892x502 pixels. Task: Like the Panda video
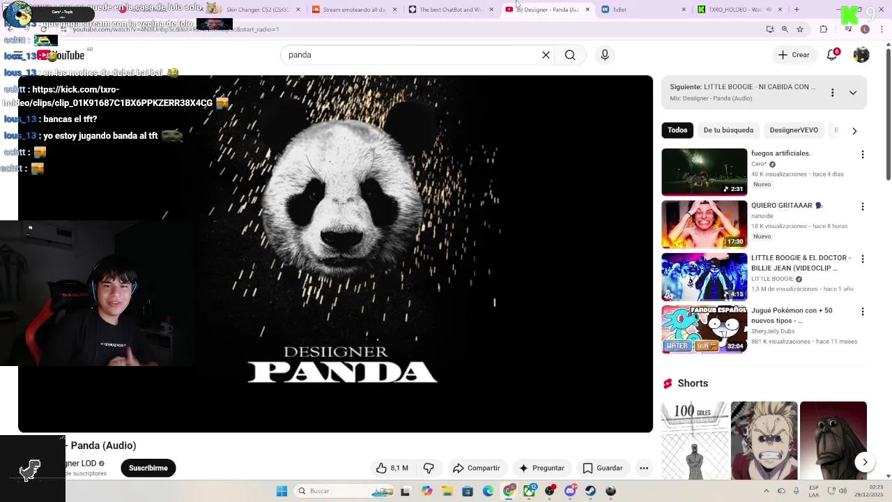click(392, 468)
